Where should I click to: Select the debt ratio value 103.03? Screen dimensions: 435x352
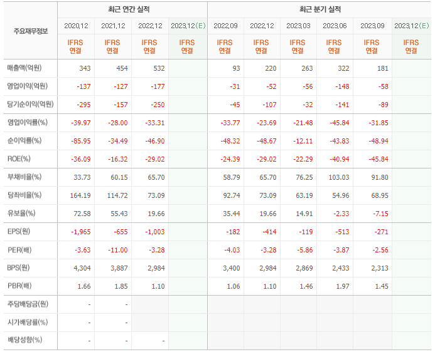pos(339,177)
